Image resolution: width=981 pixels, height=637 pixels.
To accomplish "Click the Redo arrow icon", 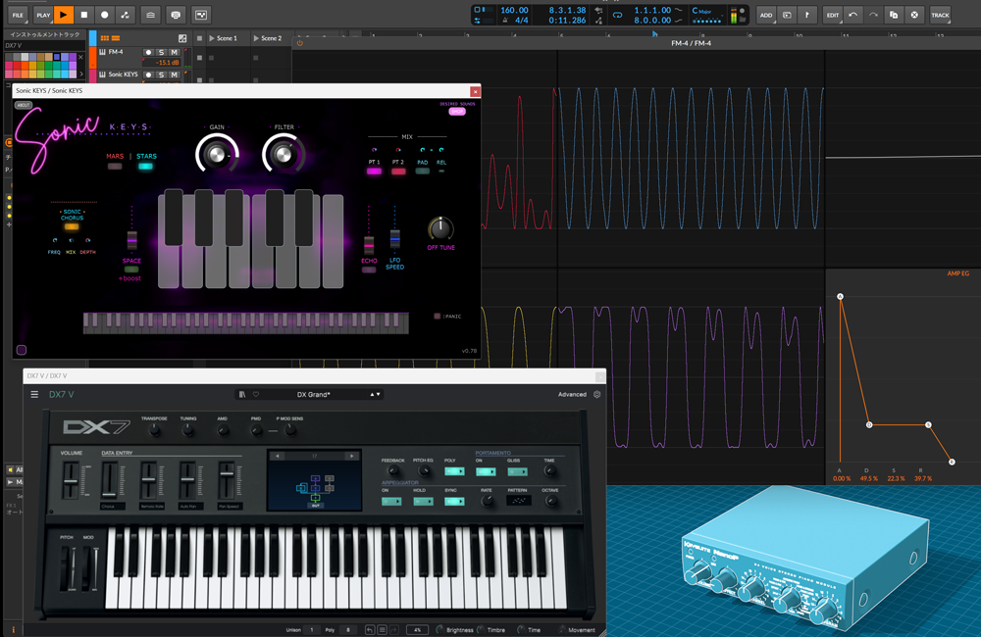I will click(873, 15).
